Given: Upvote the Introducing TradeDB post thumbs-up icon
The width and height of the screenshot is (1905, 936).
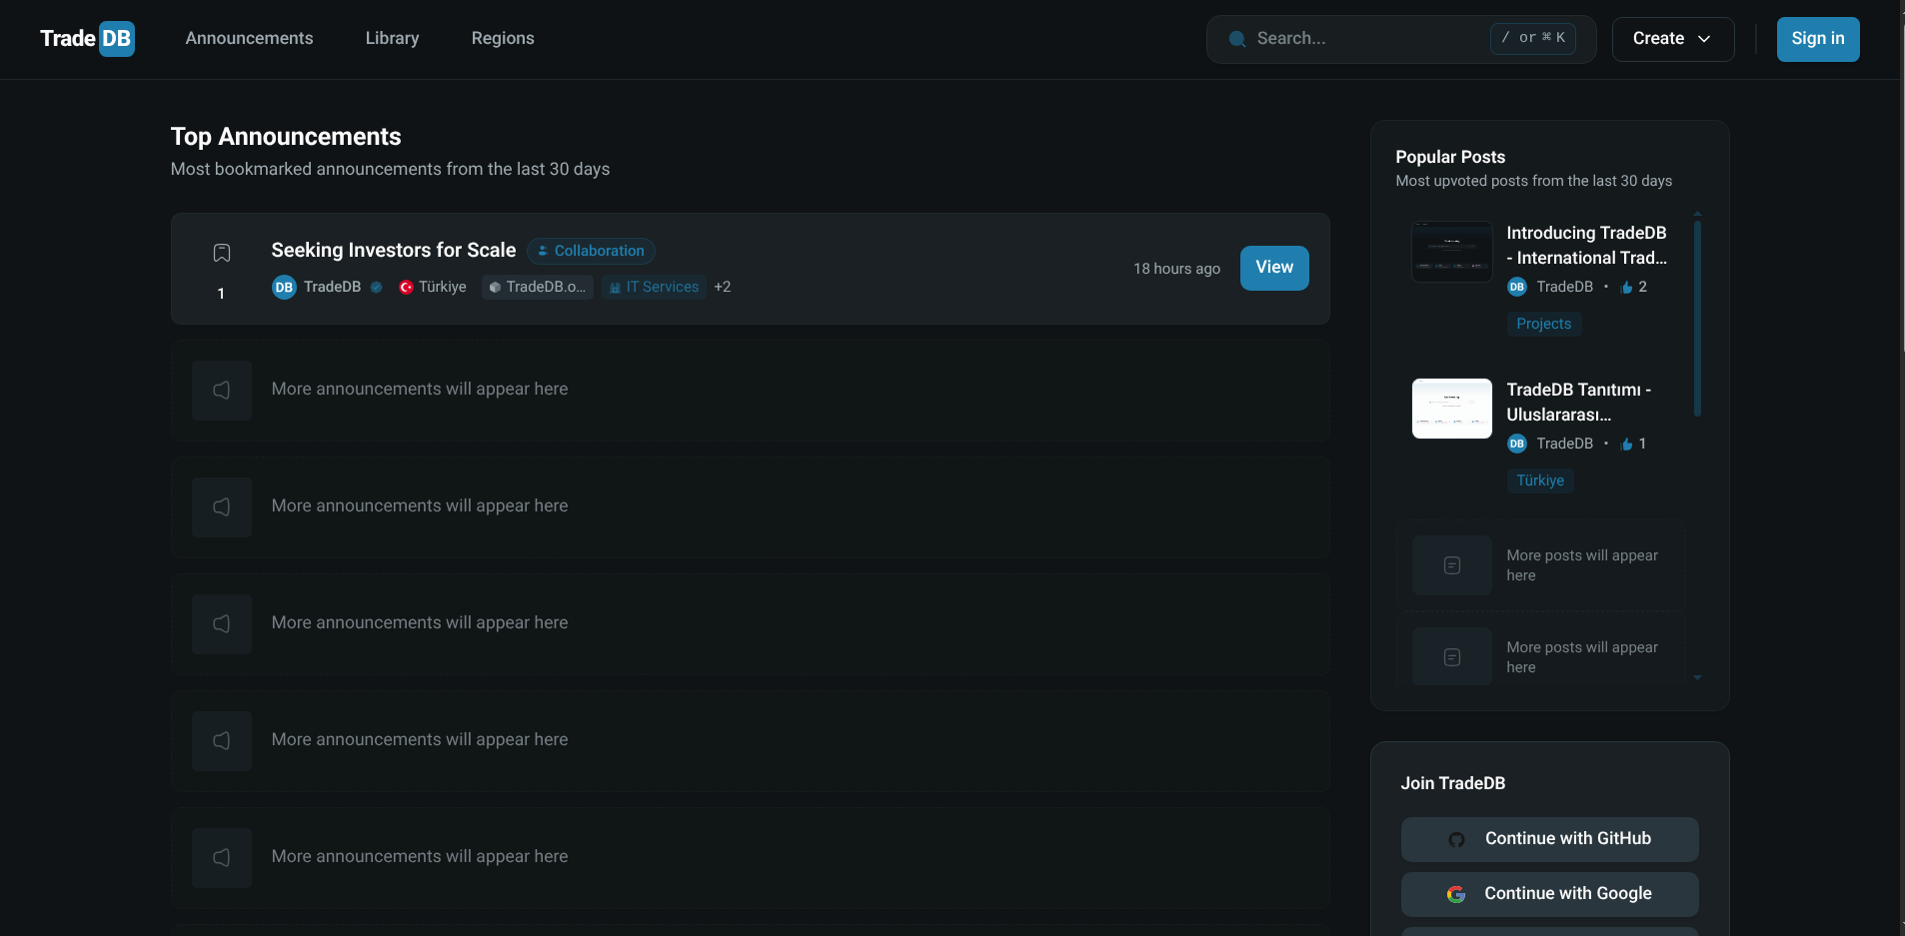Looking at the screenshot, I should point(1626,287).
